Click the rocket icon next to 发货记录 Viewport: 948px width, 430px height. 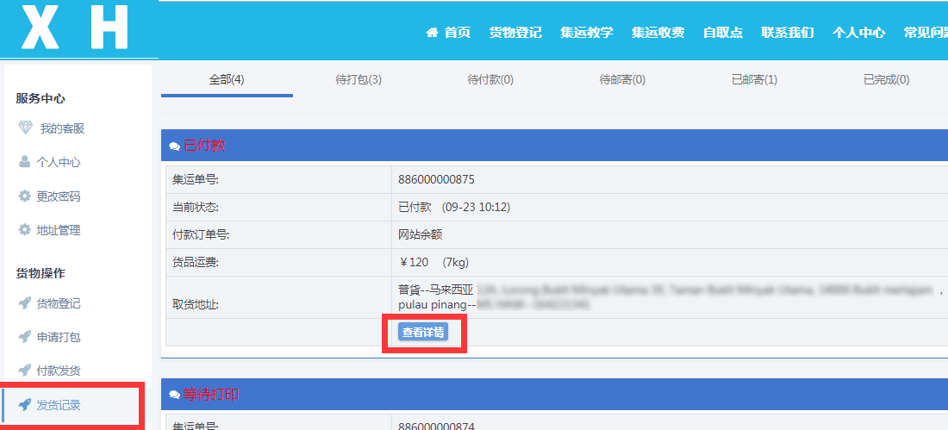(25, 404)
